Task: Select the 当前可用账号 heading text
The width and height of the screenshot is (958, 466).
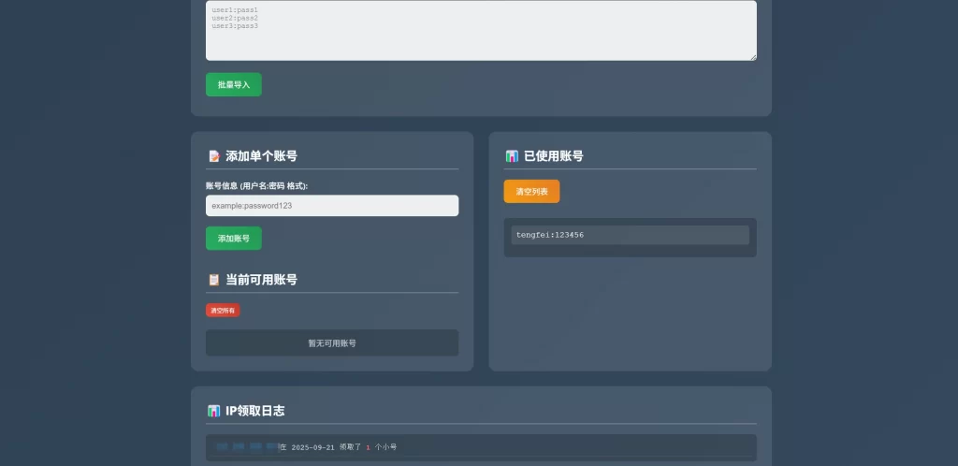Action: coord(262,280)
